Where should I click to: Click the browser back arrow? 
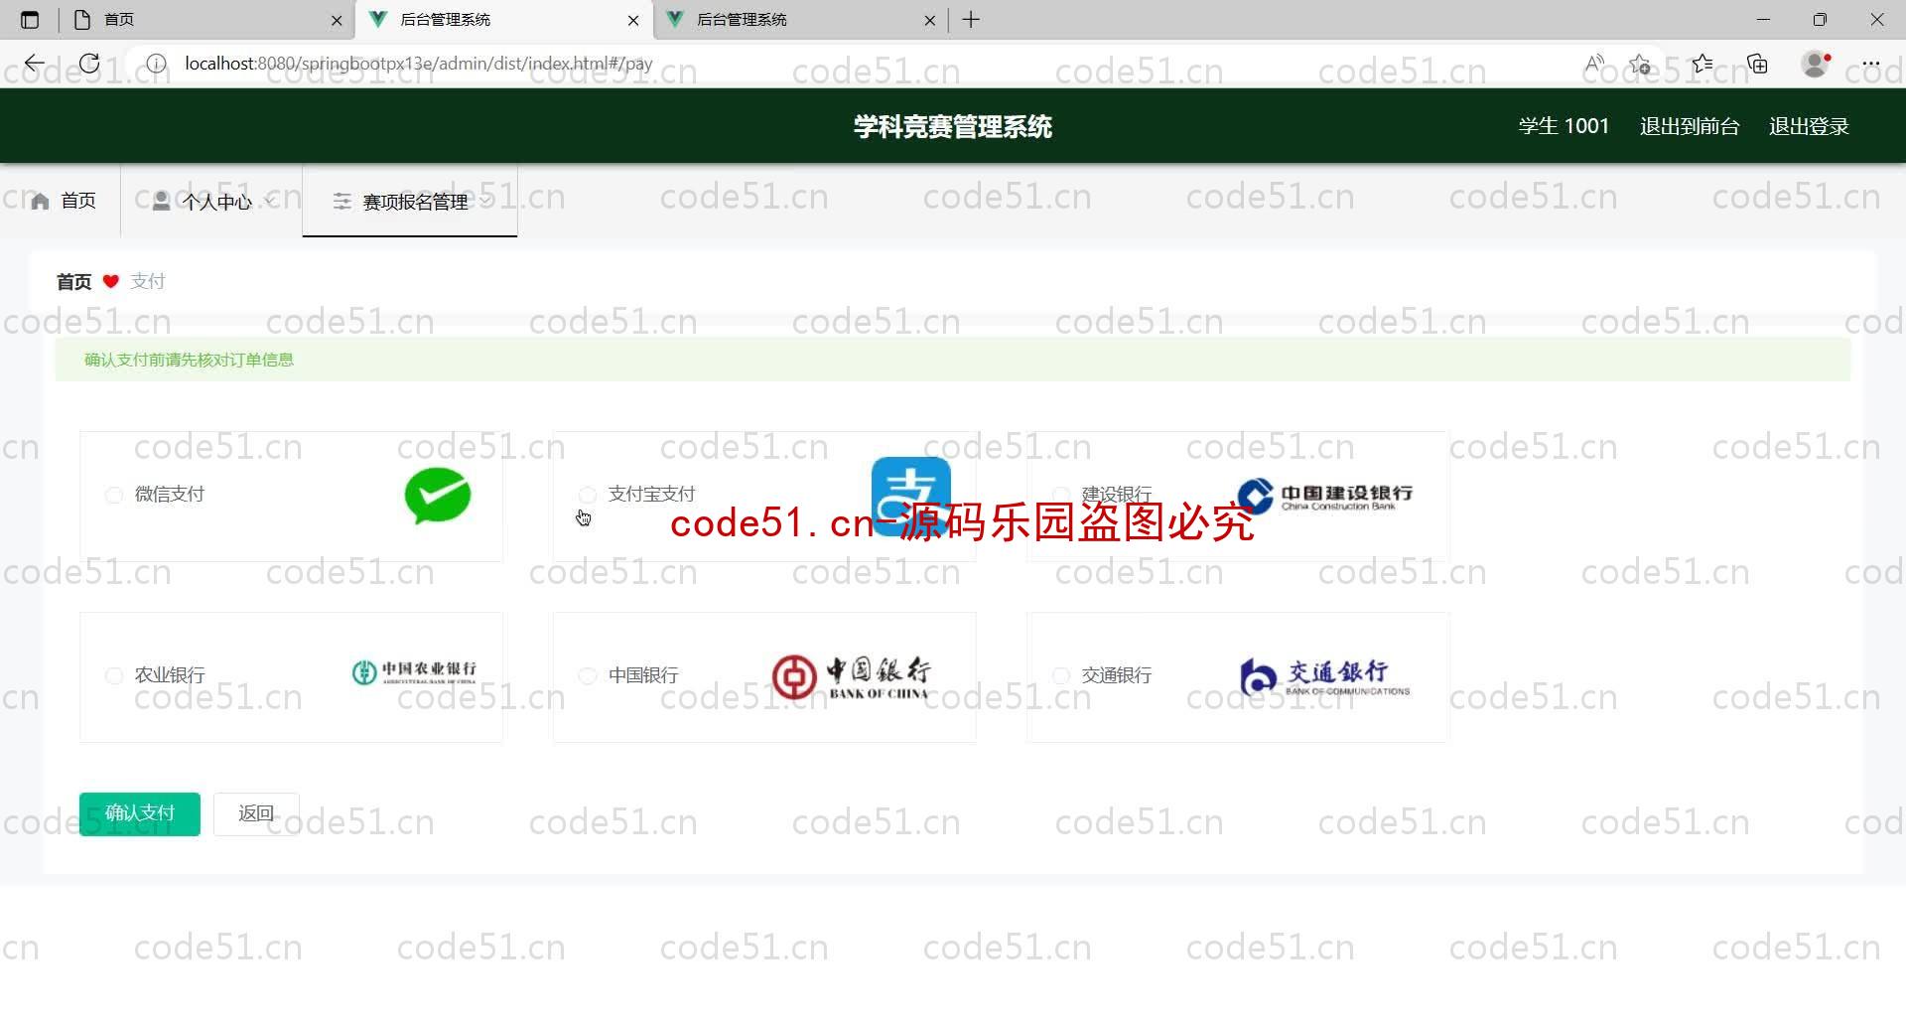click(x=35, y=64)
